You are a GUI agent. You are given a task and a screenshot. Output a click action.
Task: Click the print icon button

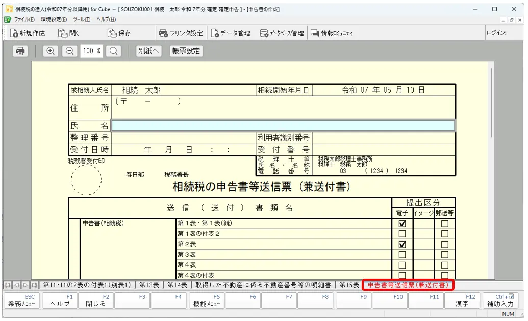(x=20, y=51)
